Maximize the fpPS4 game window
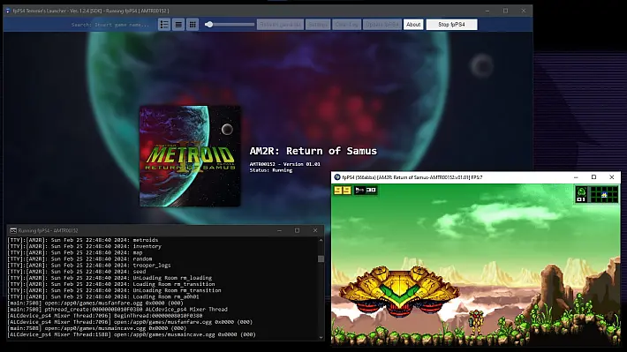The height and width of the screenshot is (352, 627). [x=593, y=177]
